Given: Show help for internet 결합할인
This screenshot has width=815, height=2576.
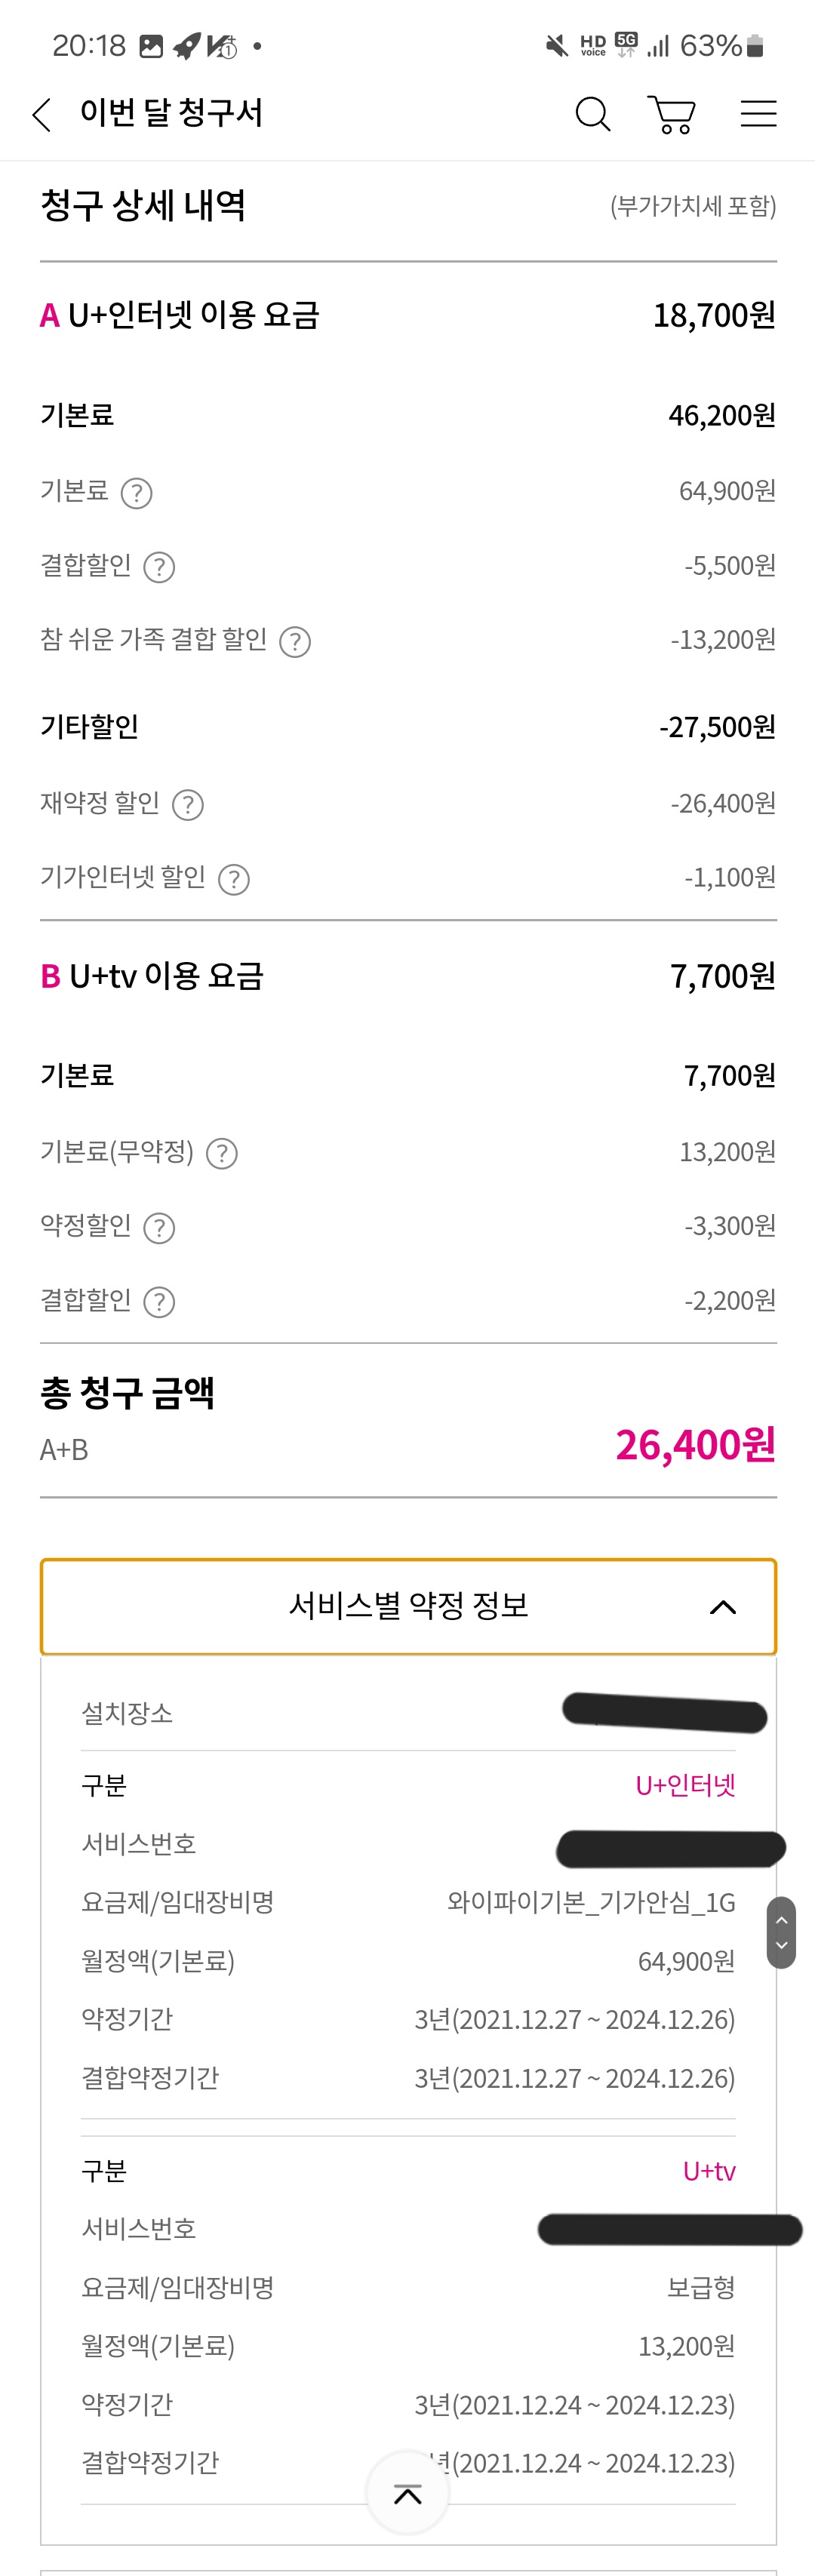Looking at the screenshot, I should point(159,567).
